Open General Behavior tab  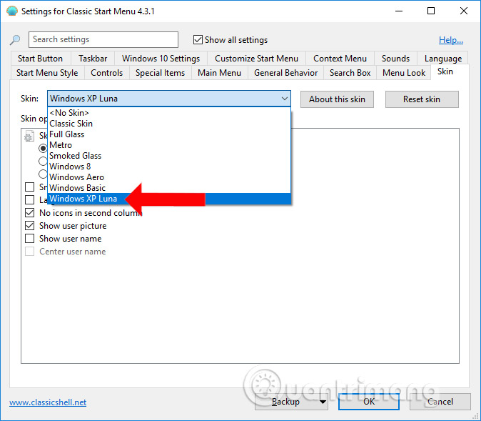pos(285,73)
